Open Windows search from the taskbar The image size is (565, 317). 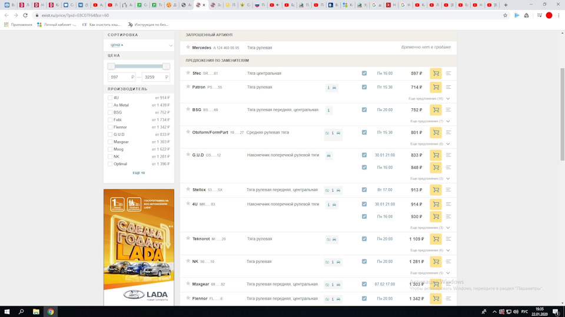click(x=21, y=312)
